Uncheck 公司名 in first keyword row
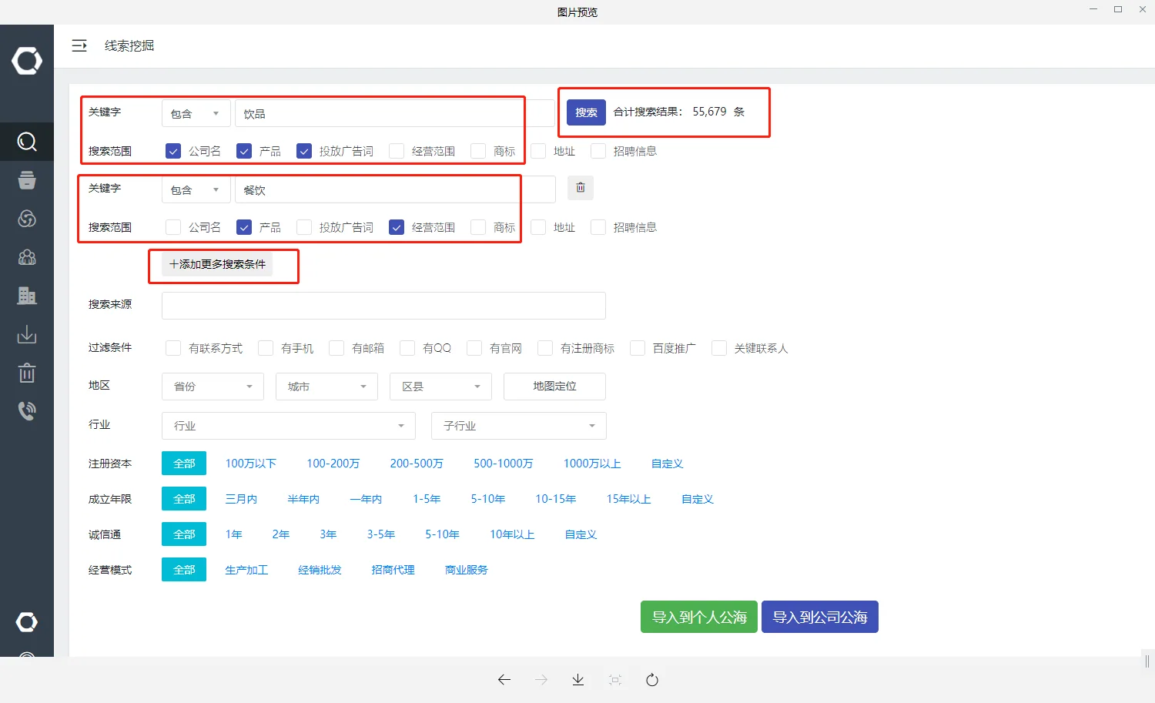 [173, 151]
